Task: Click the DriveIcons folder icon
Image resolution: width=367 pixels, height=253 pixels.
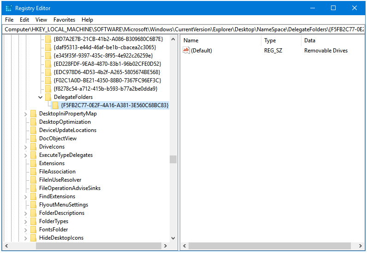Action: point(34,147)
